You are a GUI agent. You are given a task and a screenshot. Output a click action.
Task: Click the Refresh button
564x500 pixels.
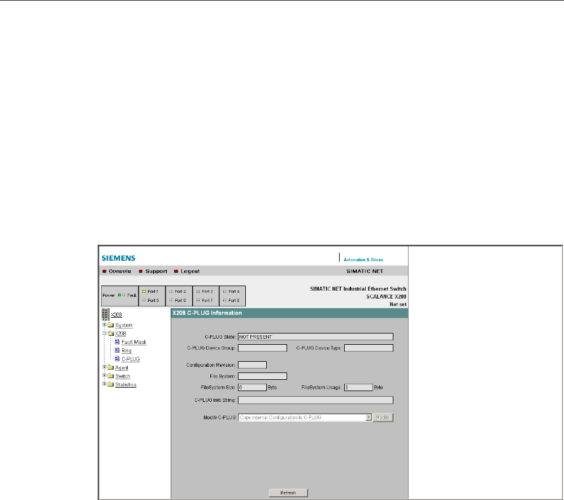[x=288, y=493]
